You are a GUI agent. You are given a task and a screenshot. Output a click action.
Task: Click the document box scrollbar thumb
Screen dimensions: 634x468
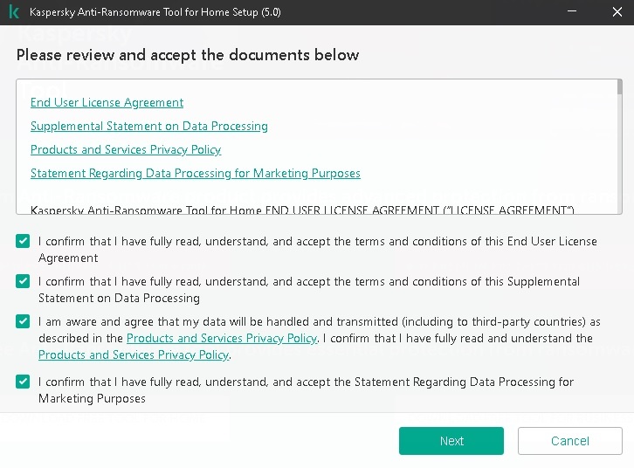click(x=619, y=87)
